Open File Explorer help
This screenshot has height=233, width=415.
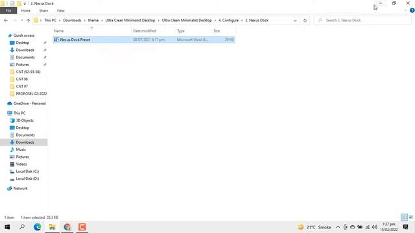(412, 10)
